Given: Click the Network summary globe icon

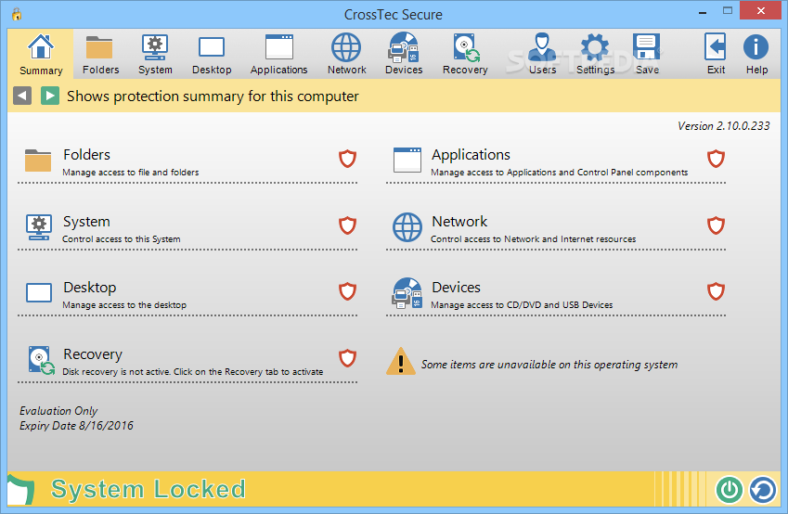Looking at the screenshot, I should 407,227.
